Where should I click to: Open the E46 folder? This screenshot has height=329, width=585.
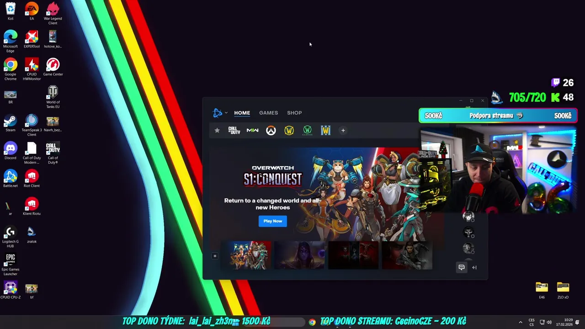542,290
